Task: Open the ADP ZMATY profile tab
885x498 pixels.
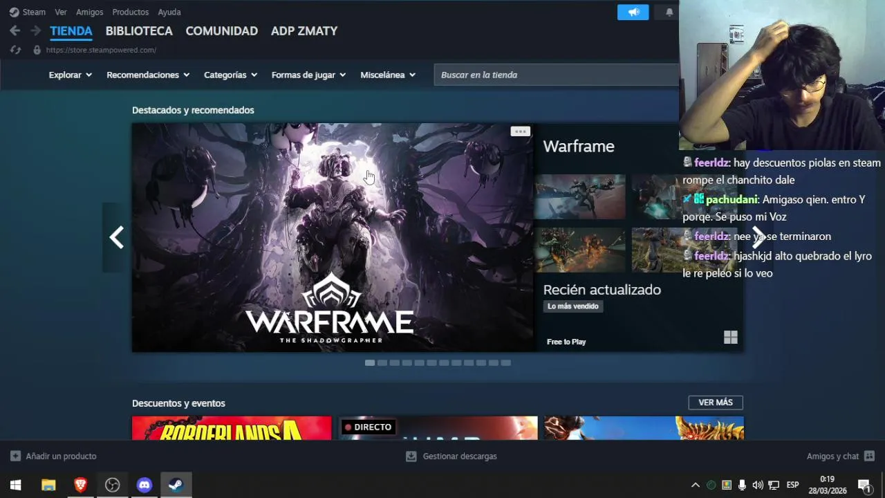Action: tap(304, 31)
